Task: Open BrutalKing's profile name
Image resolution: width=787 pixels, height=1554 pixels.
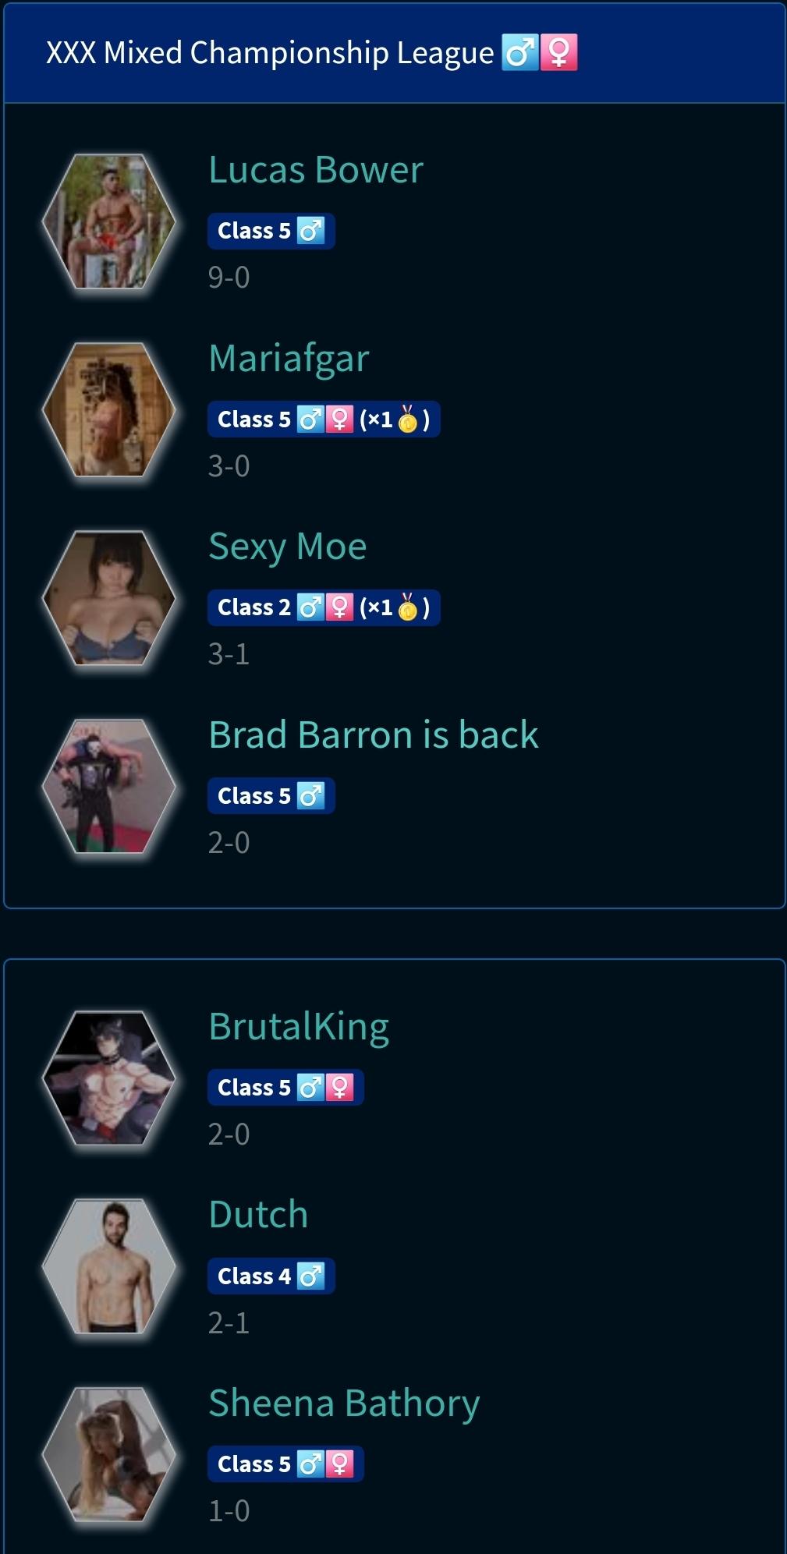Action: pos(299,1027)
